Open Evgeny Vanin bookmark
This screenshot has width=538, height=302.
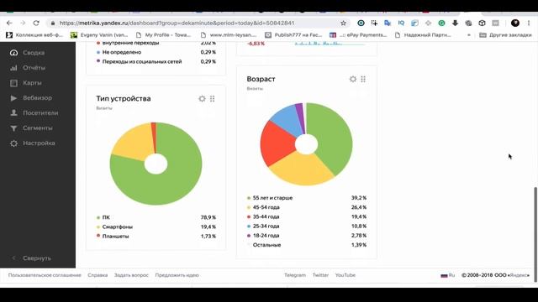coord(99,35)
